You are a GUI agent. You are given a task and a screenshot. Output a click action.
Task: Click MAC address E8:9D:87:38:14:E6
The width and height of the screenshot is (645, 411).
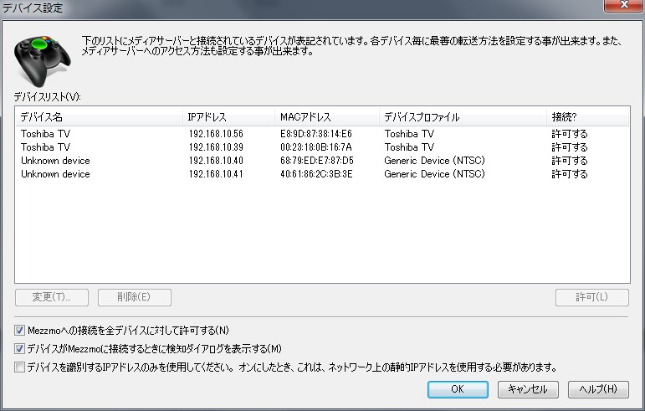(x=316, y=134)
